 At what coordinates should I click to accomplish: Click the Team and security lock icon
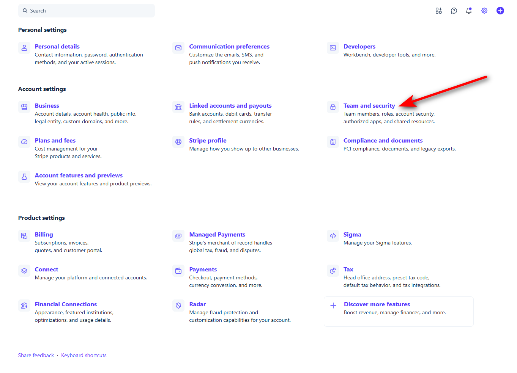(x=333, y=107)
